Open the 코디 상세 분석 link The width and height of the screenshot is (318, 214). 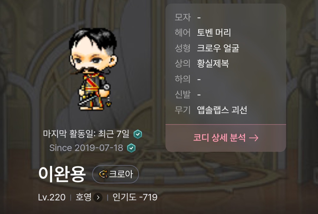[226, 138]
